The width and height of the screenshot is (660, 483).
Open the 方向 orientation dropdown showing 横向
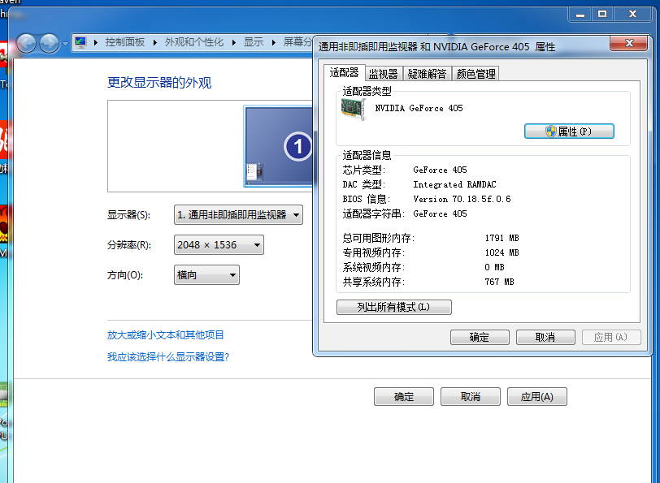(206, 275)
